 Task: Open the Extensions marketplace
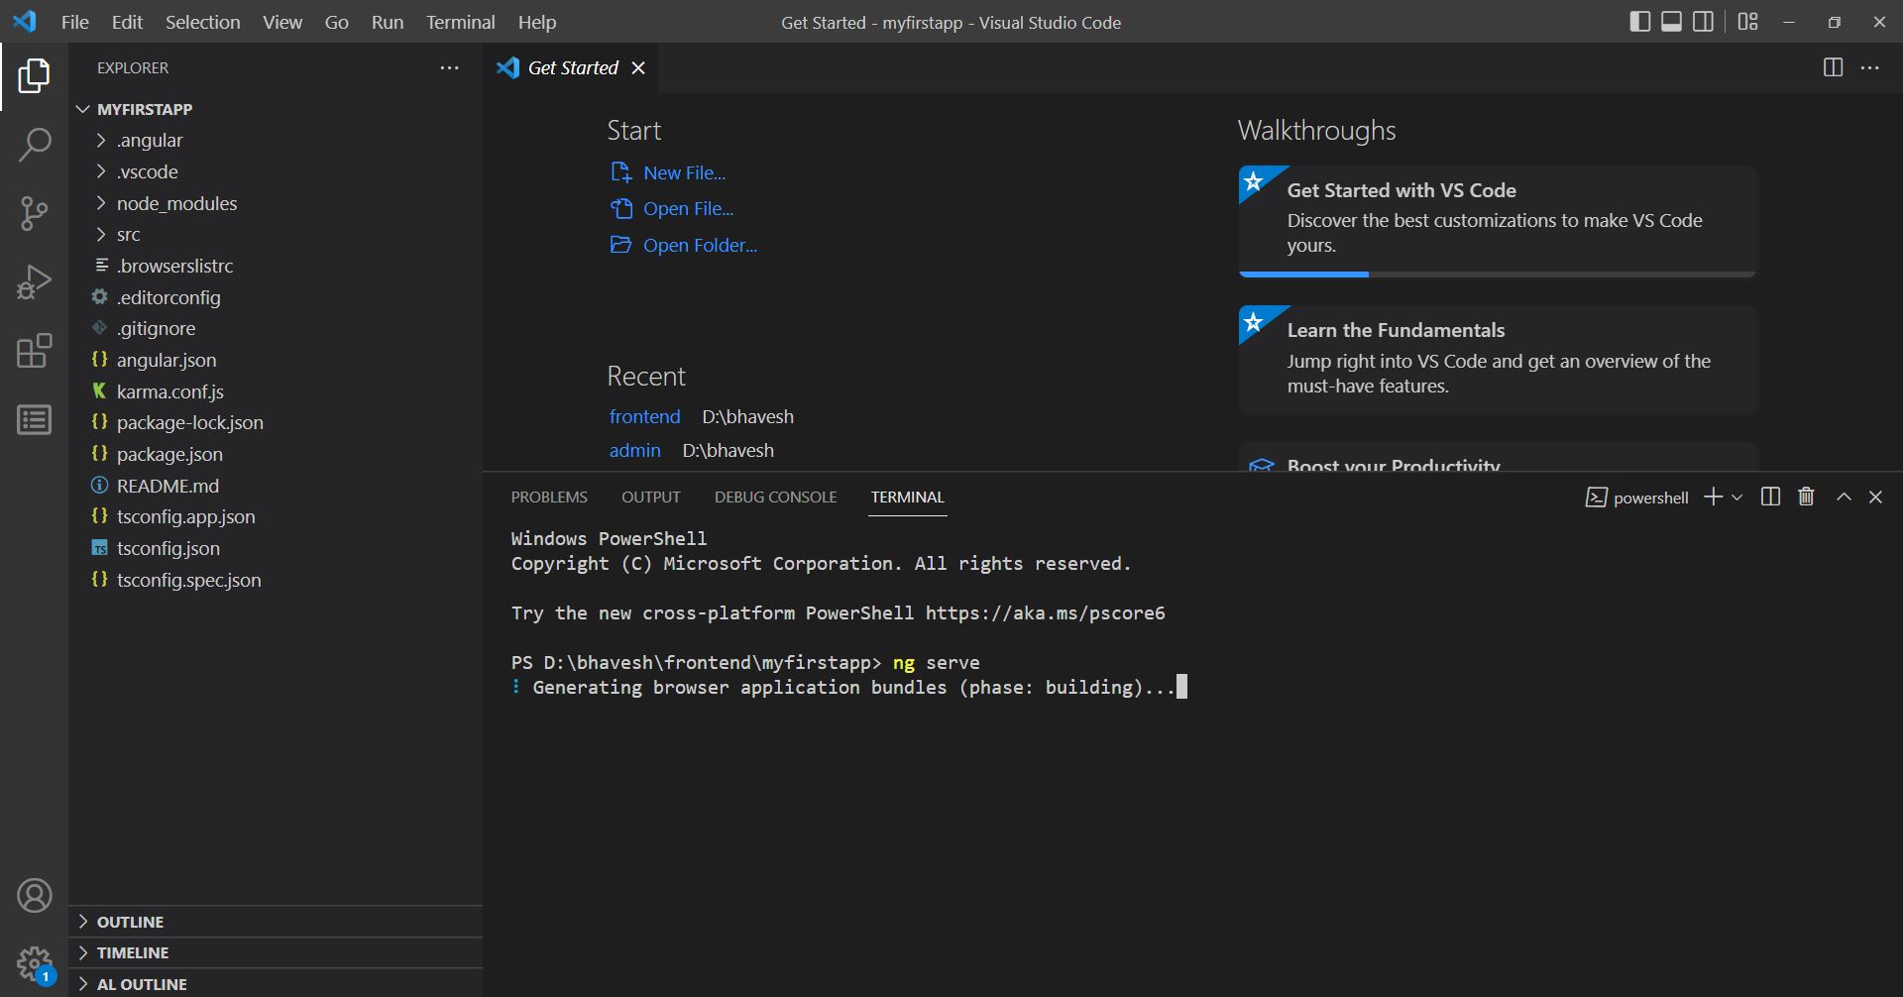35,351
